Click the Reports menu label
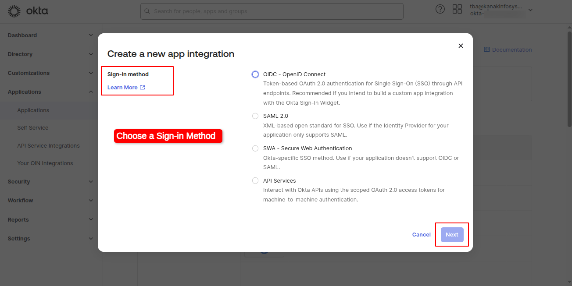This screenshot has width=572, height=286. (x=18, y=220)
